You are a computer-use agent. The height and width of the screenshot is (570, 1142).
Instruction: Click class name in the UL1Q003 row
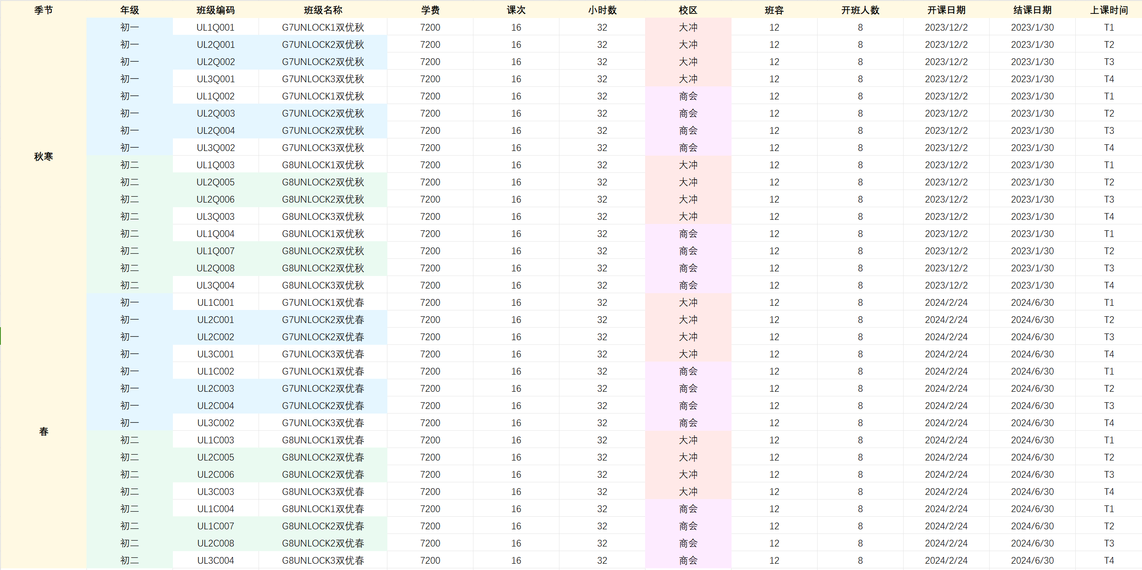coord(323,165)
